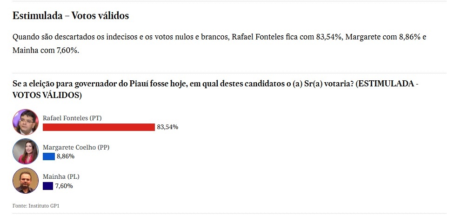
Task: Click Margarete Coelho candidate photo
Action: pos(25,151)
